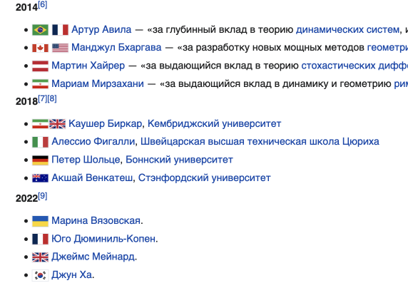408x293 pixels.
Task: Click the Australia flag beside Акшай Венкатеш
Action: coord(40,178)
